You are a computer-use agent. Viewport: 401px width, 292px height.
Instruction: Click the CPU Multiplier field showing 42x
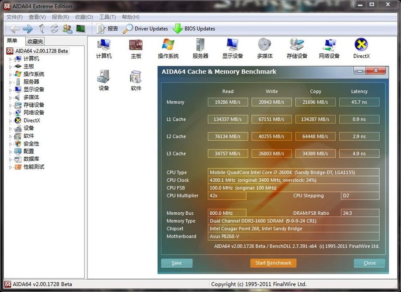point(227,196)
